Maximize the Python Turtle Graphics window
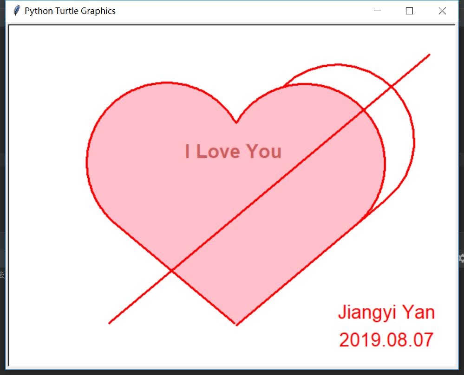Screen dimensions: 464x375 [409, 11]
